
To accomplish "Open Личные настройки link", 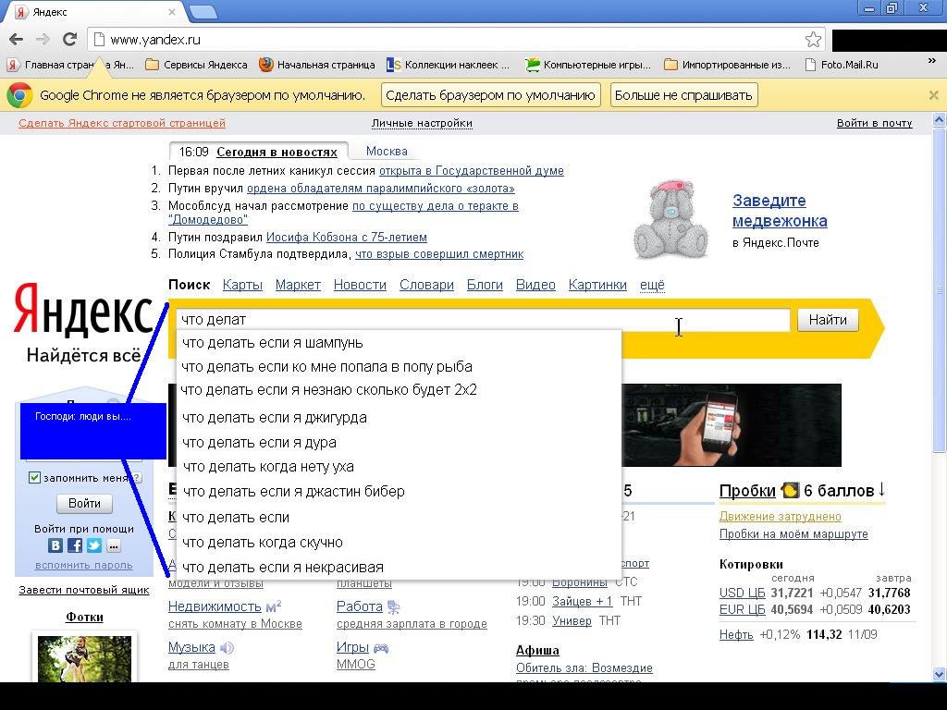I will (422, 123).
